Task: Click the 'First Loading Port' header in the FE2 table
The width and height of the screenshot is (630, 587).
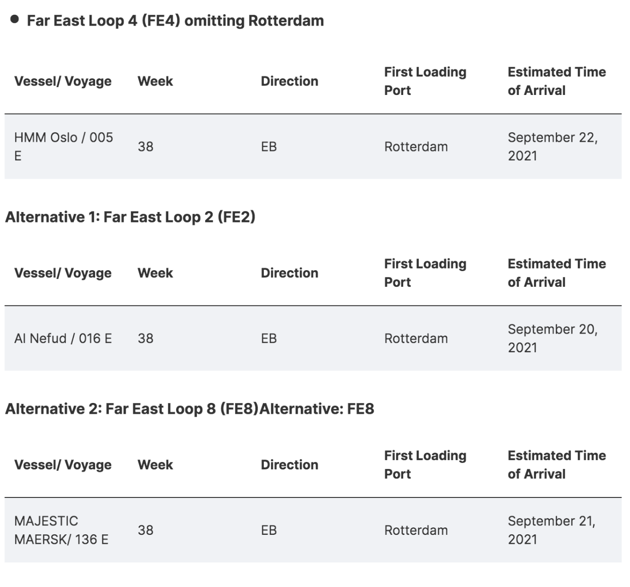Action: pos(425,273)
